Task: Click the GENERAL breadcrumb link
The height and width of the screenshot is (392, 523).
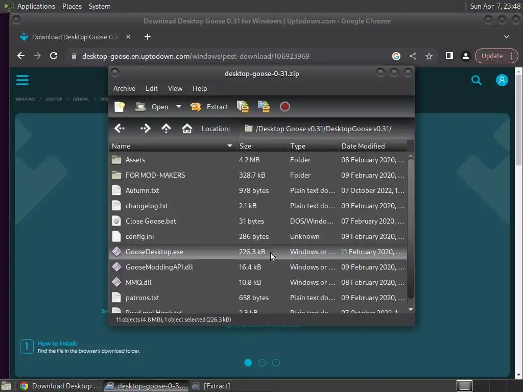Action: (81, 99)
